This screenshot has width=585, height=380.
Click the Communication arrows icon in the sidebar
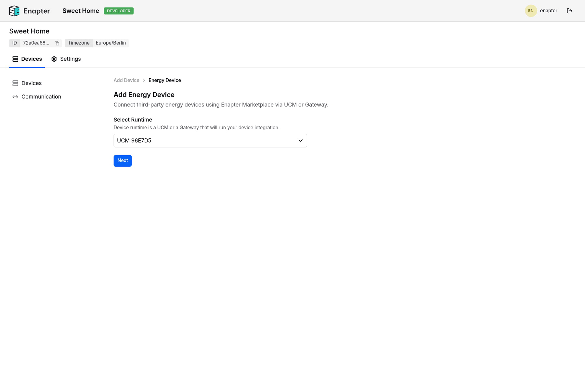tap(15, 97)
